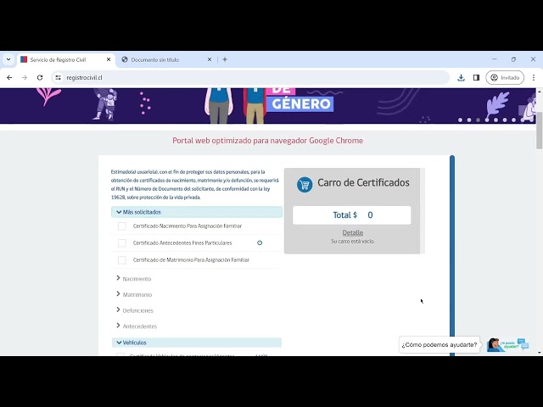Check Certificado Nacimiento Para Asignación Familiar

coord(122,226)
